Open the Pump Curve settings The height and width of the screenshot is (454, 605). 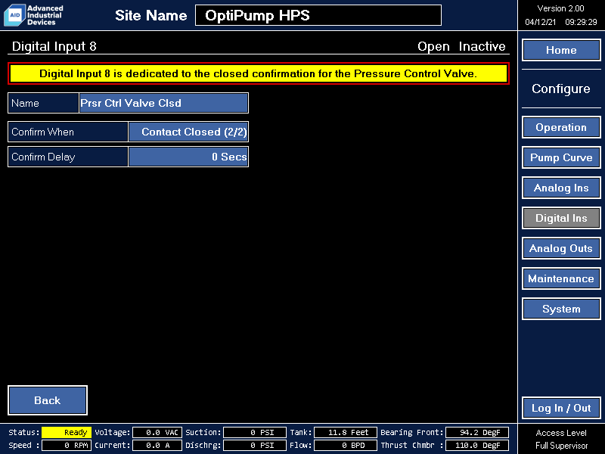coord(561,157)
